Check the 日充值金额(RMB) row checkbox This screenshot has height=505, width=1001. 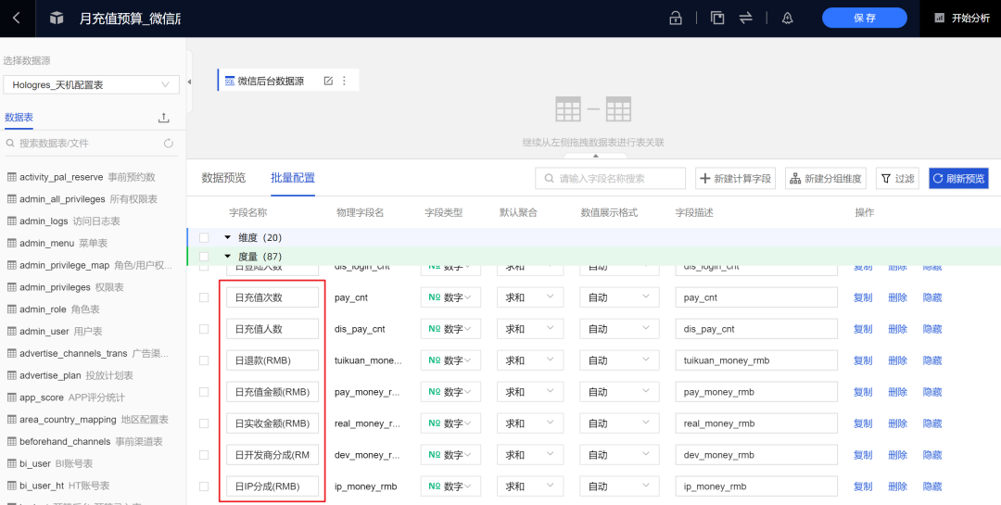point(204,392)
